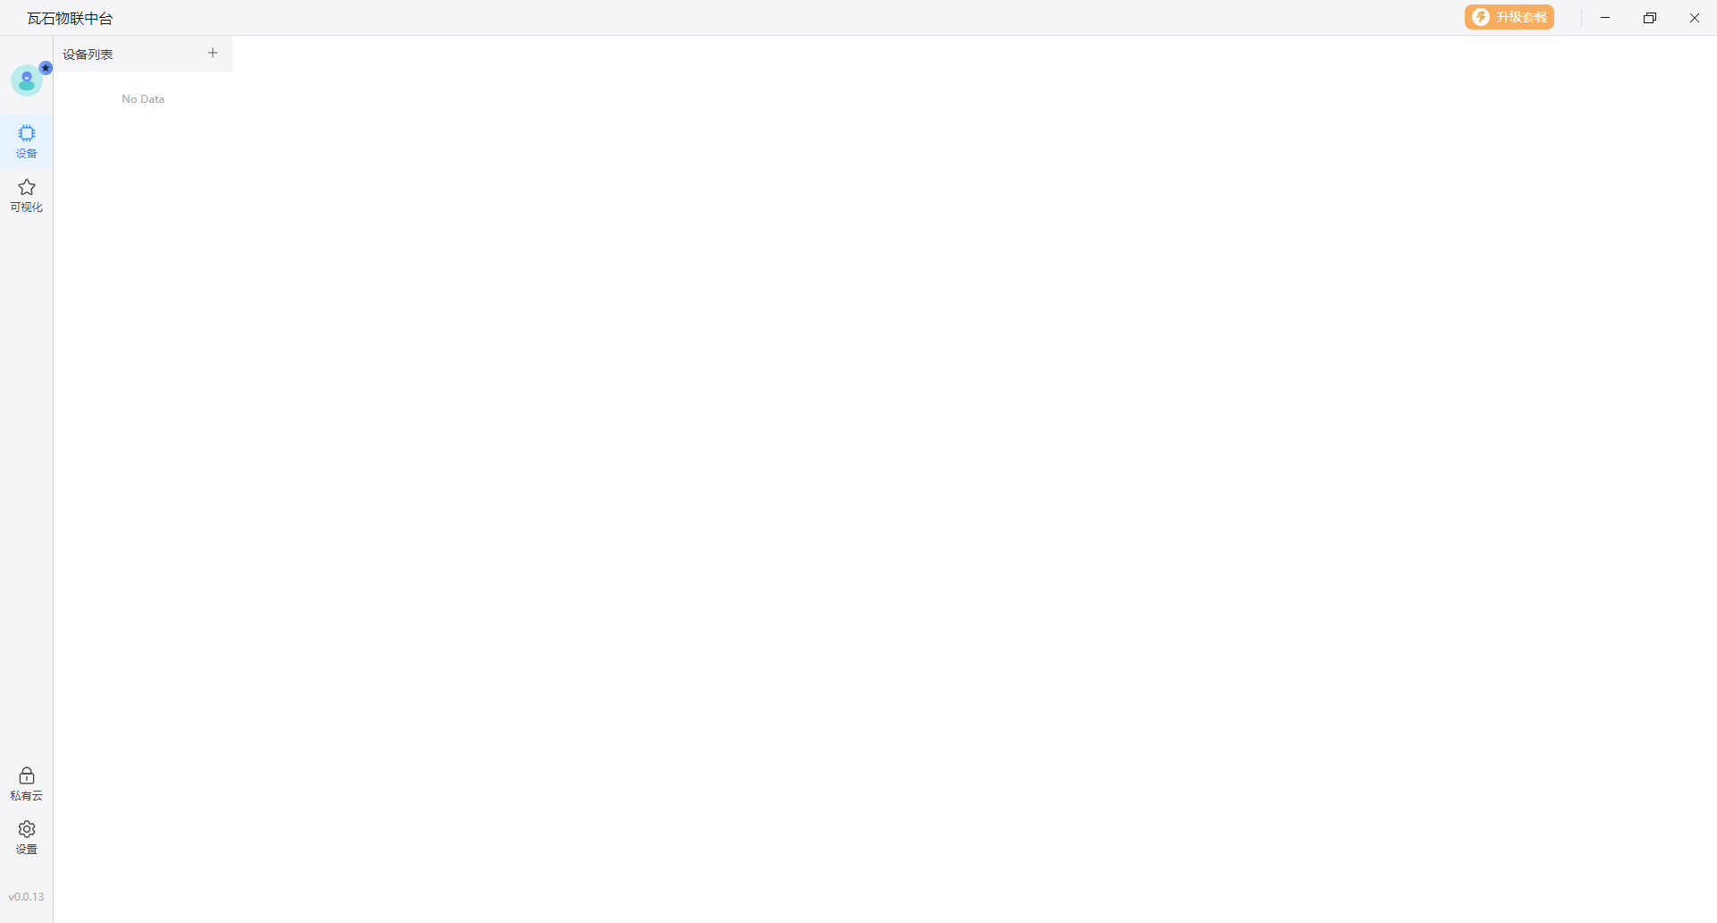Restore down the application window
Screen dimensions: 1717x923
pyautogui.click(x=1650, y=18)
